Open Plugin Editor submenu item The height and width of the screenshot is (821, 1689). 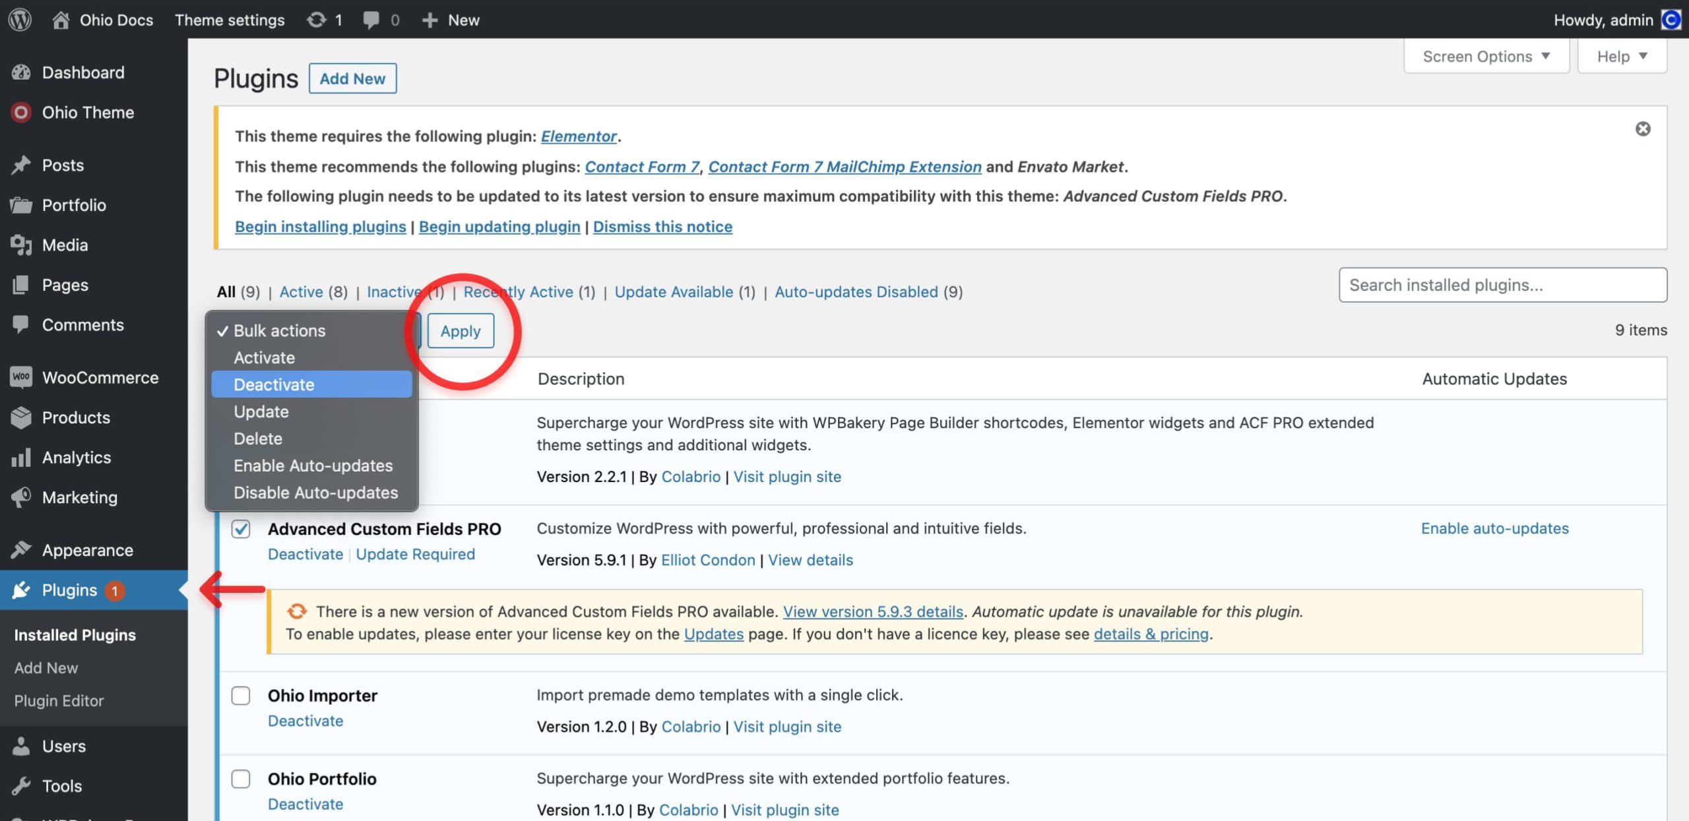point(59,700)
